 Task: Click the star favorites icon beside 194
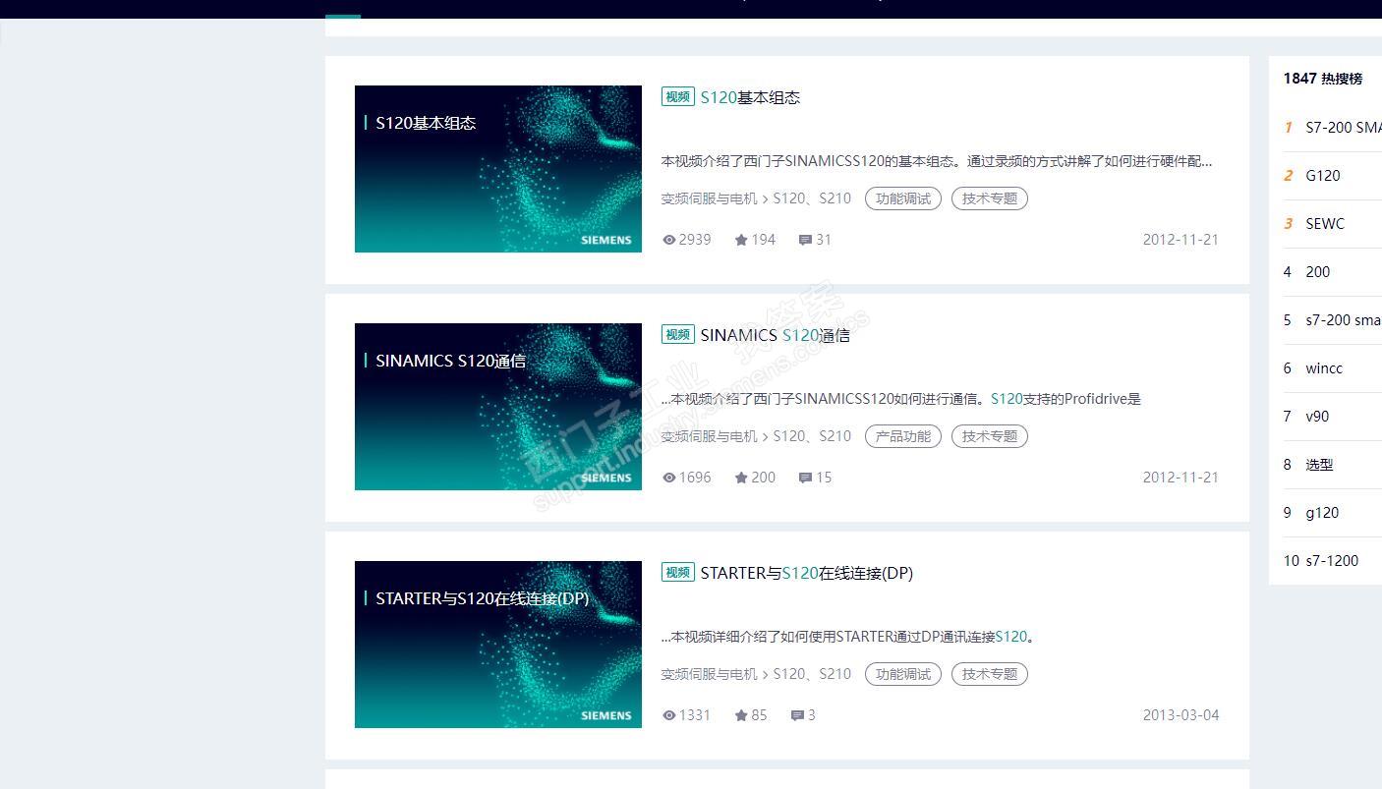[x=741, y=240]
